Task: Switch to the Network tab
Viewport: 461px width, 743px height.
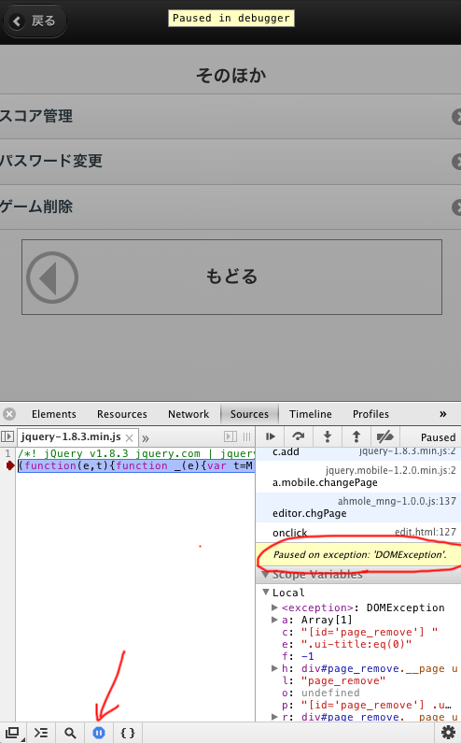Action: pos(189,414)
